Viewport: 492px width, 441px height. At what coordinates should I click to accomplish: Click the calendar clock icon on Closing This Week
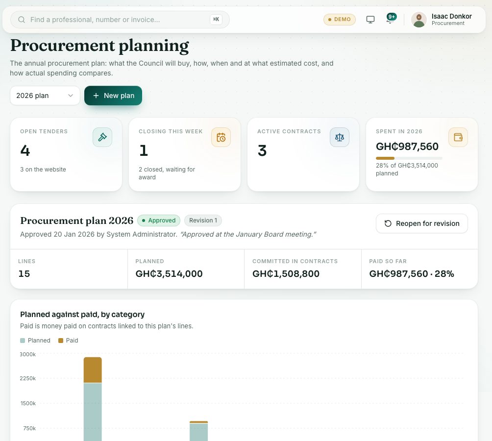coord(221,137)
